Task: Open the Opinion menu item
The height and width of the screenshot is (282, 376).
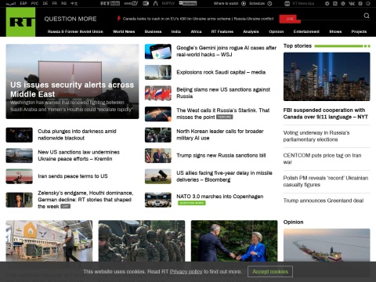Action: pos(277,31)
